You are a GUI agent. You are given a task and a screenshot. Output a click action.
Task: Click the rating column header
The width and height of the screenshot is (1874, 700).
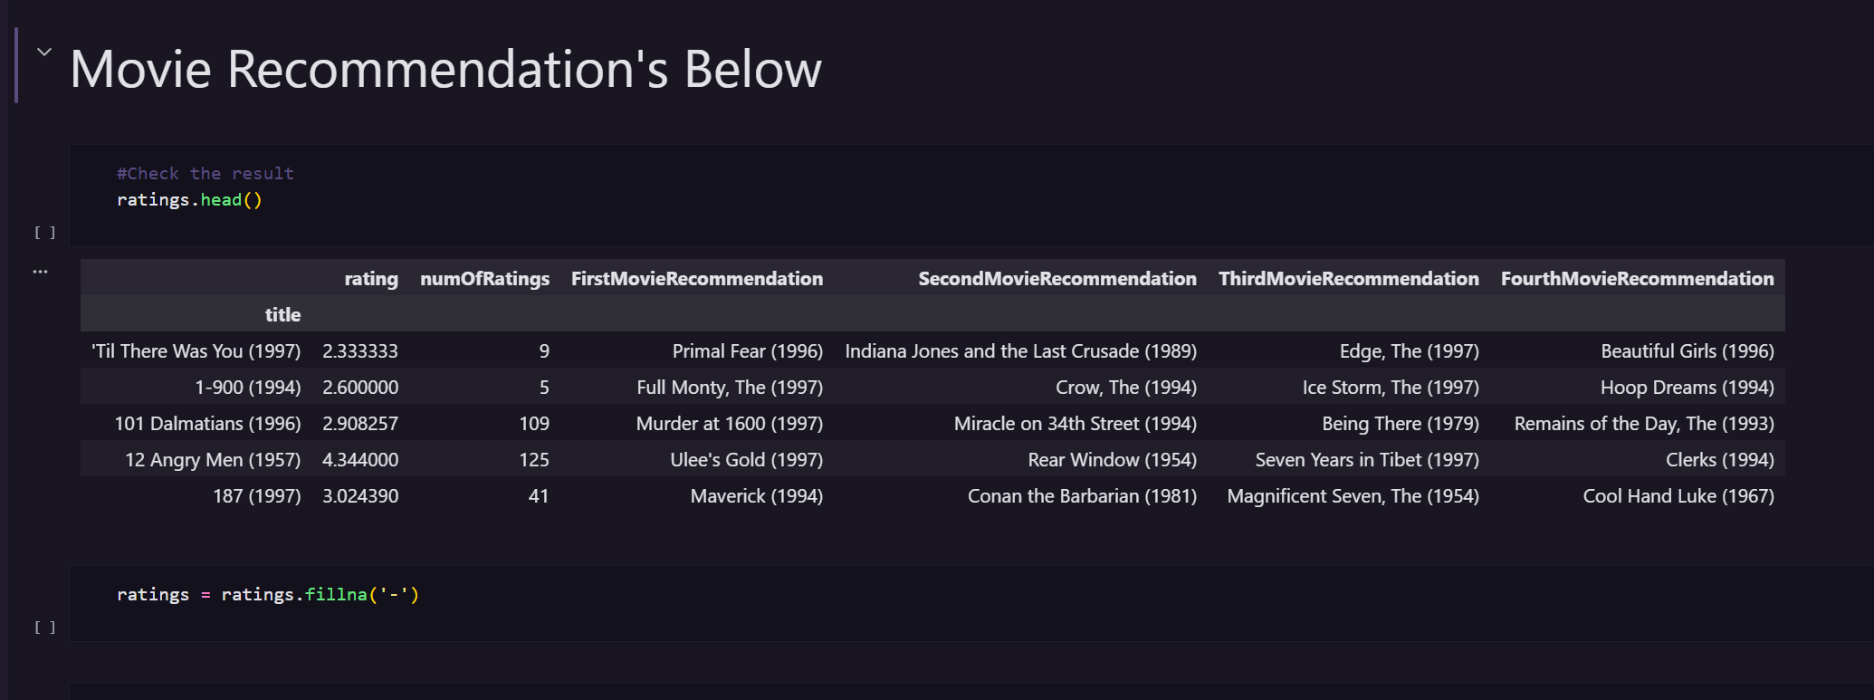tap(371, 279)
